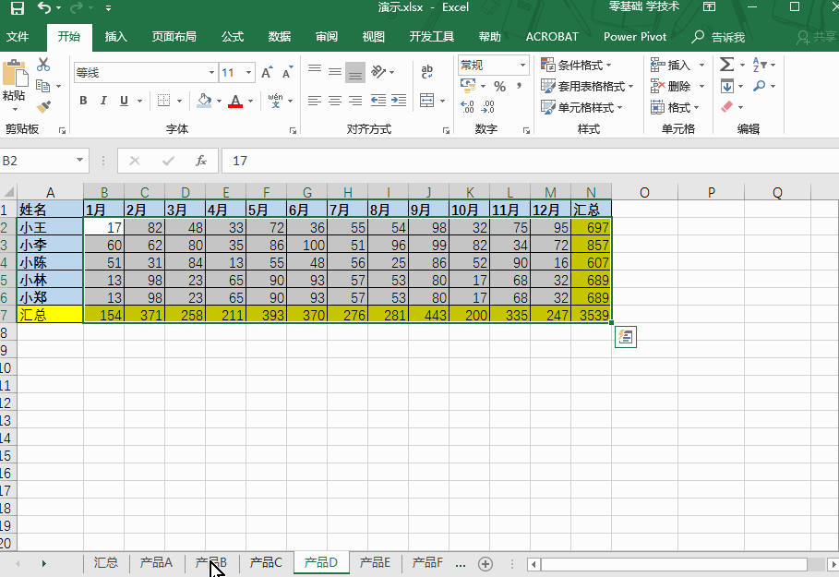
Task: Expand the number format dropdown
Action: tap(522, 66)
